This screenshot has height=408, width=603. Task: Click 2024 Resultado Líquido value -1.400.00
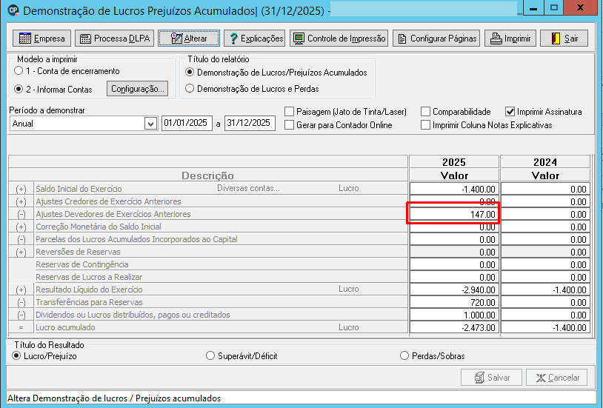545,290
